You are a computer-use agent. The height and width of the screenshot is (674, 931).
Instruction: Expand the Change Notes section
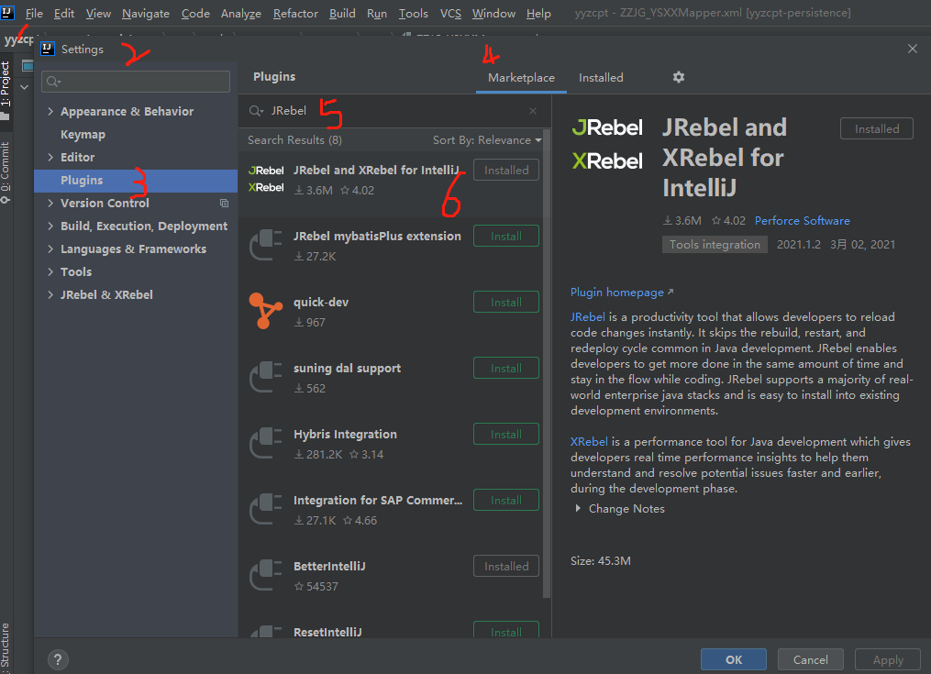626,508
